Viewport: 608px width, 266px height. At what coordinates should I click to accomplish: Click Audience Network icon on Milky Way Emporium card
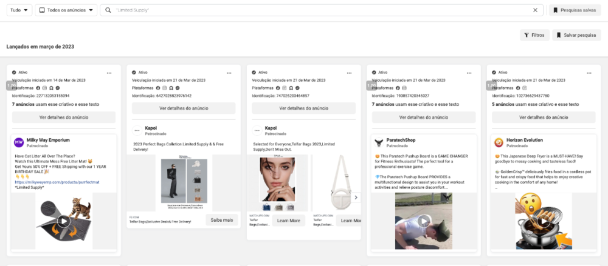click(x=51, y=88)
